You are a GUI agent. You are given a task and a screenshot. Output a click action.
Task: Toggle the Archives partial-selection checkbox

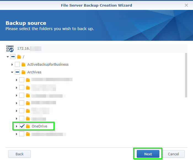click(17, 72)
